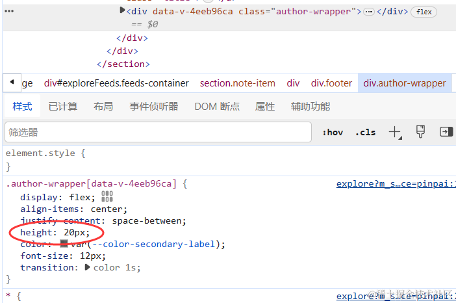
Task: Click the computed sidebar toggle icon
Action: click(446, 132)
